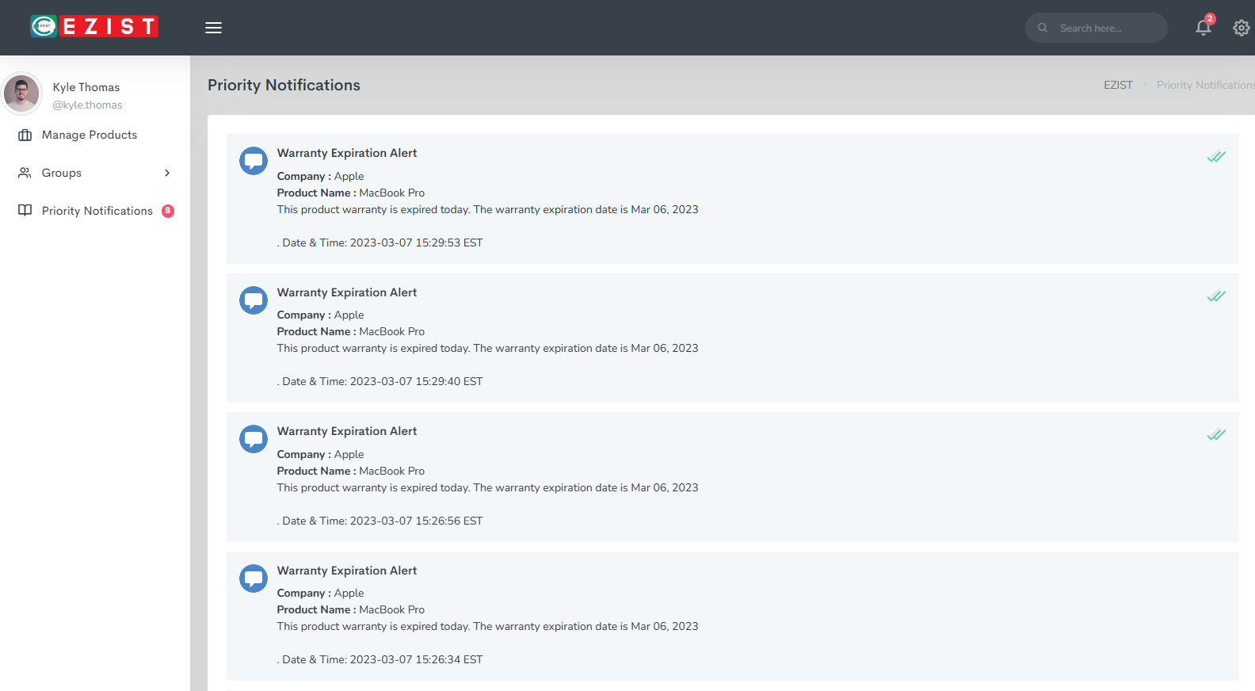Click the Manage Products briefcase icon
The width and height of the screenshot is (1255, 691).
[x=25, y=135]
